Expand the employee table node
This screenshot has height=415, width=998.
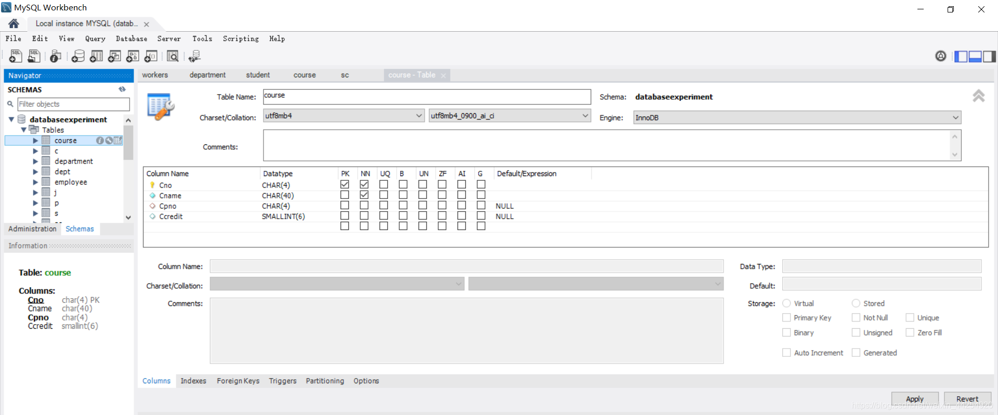click(x=35, y=182)
